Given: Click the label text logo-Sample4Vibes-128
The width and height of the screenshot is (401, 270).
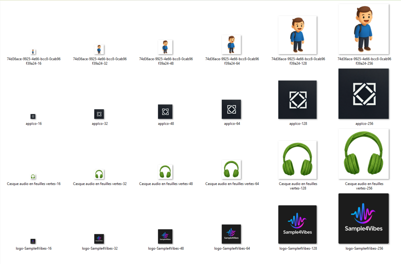Looking at the screenshot, I should click(298, 248).
